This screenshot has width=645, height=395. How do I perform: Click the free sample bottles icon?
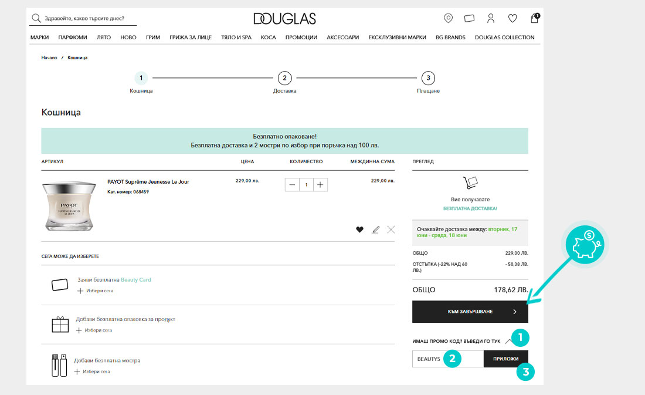pos(59,365)
